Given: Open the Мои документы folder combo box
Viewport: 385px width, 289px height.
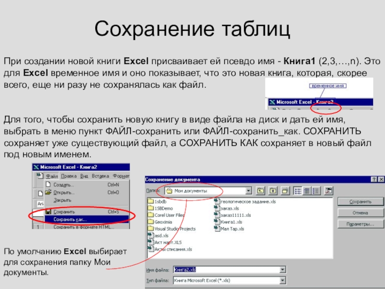Looking at the screenshot, I should point(208,191).
